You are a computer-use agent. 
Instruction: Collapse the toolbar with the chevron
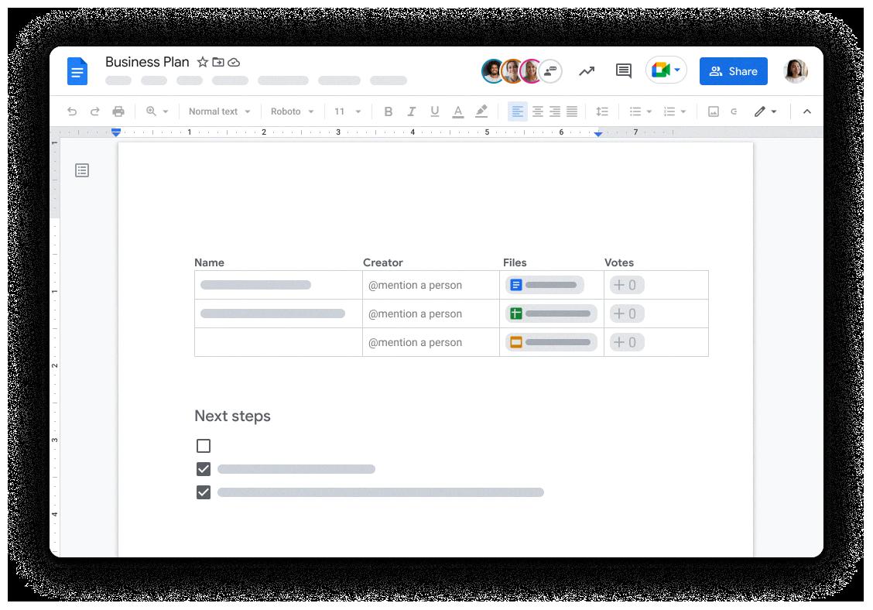click(806, 111)
